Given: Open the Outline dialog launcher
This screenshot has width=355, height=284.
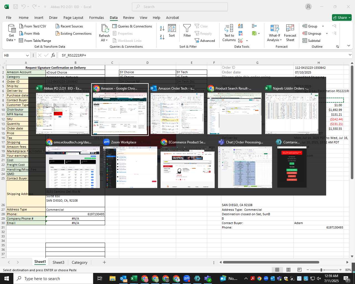Looking at the screenshot, I should 338,47.
